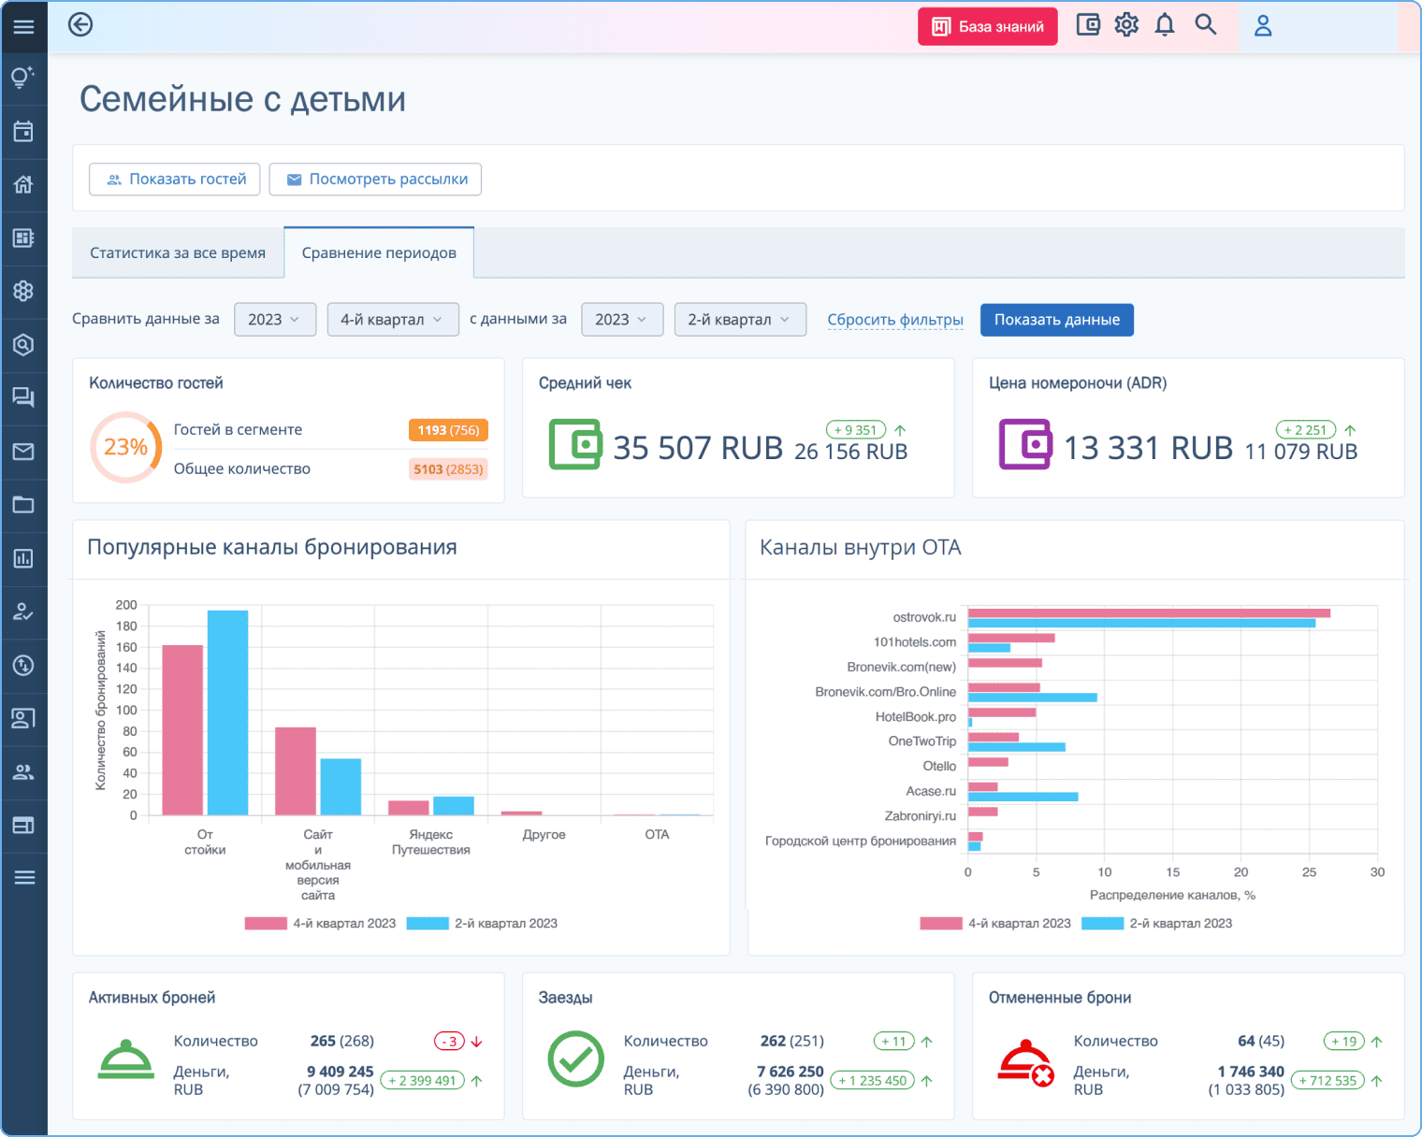1422x1137 pixels.
Task: Click Показать данные button
Action: [1057, 320]
